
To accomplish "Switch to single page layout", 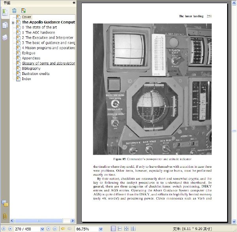I will click(x=113, y=228).
